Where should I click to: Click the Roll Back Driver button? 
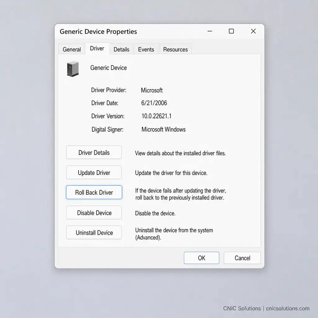[94, 192]
